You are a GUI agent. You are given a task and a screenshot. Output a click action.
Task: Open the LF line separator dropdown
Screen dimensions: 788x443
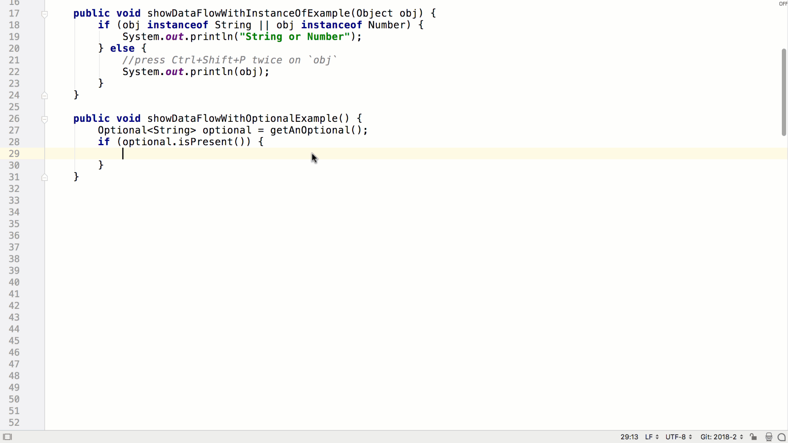point(651,437)
